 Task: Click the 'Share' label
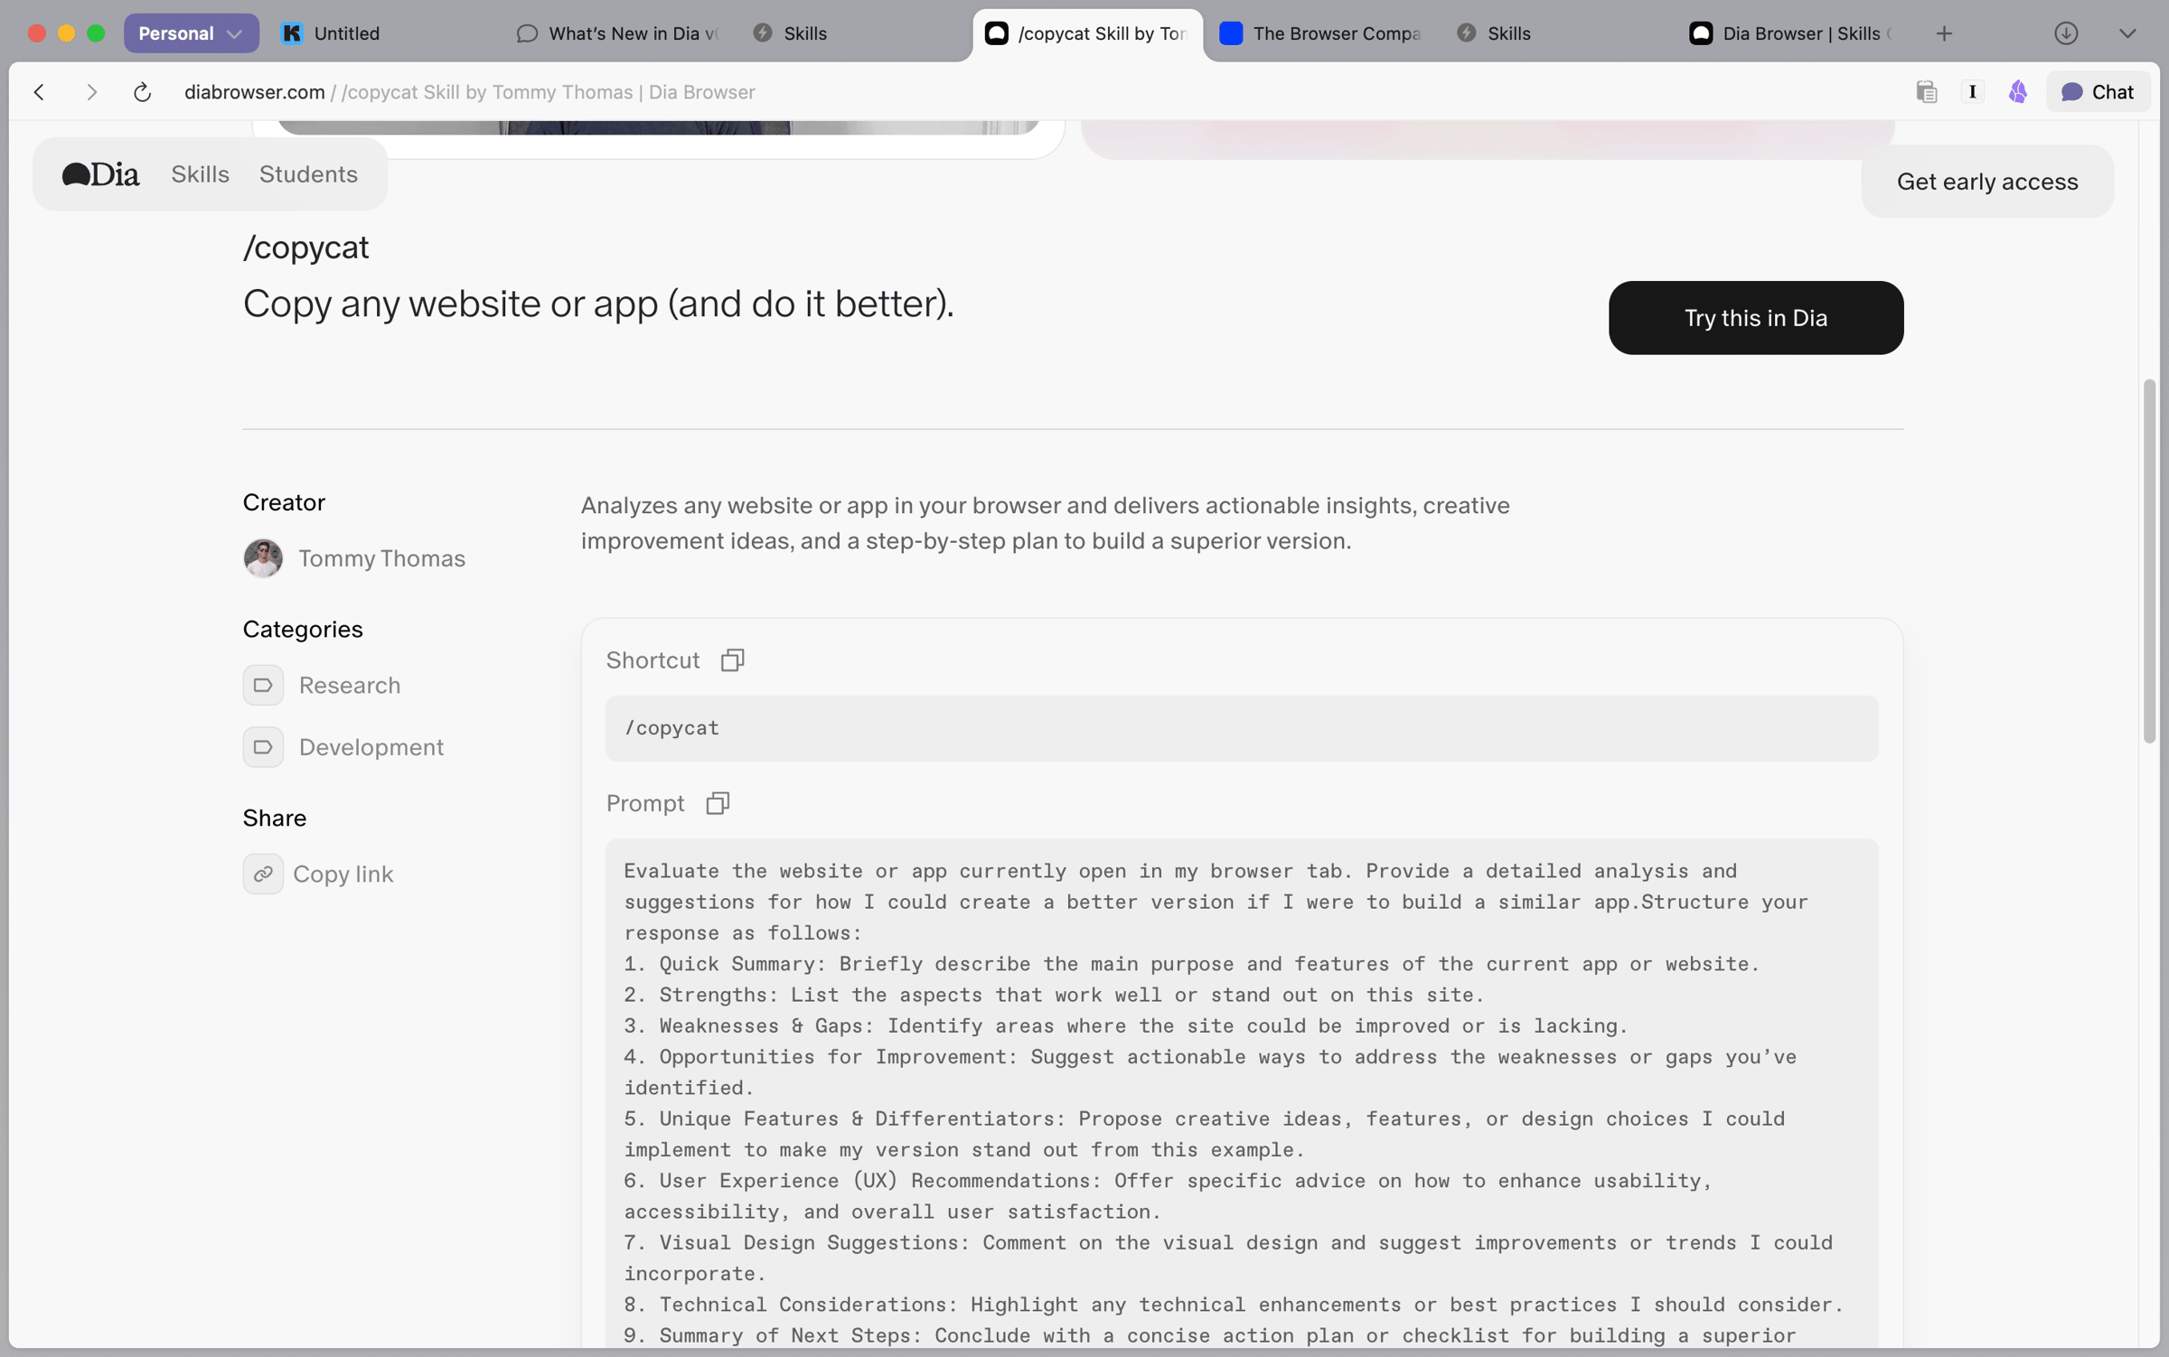[275, 818]
